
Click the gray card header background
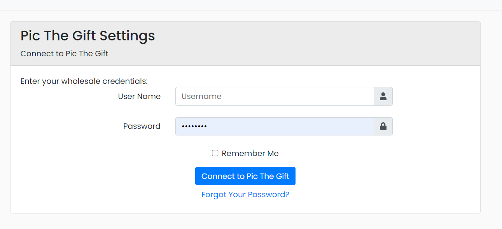coord(311,43)
